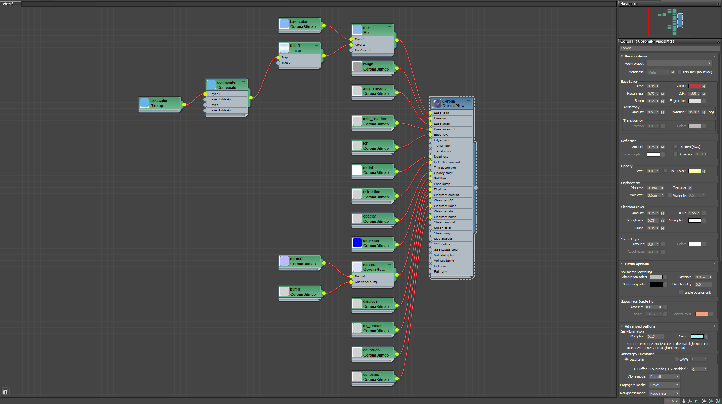Activate the Zoom Region tool

697,401
